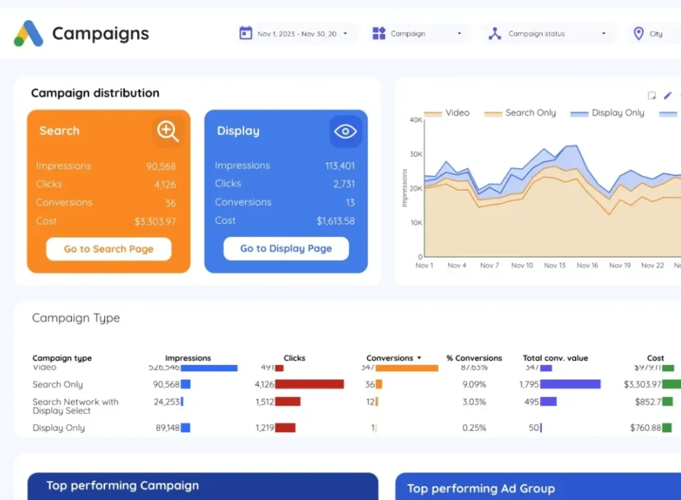The width and height of the screenshot is (681, 500).
Task: Click the pencil edit icon above chart
Action: click(x=668, y=96)
